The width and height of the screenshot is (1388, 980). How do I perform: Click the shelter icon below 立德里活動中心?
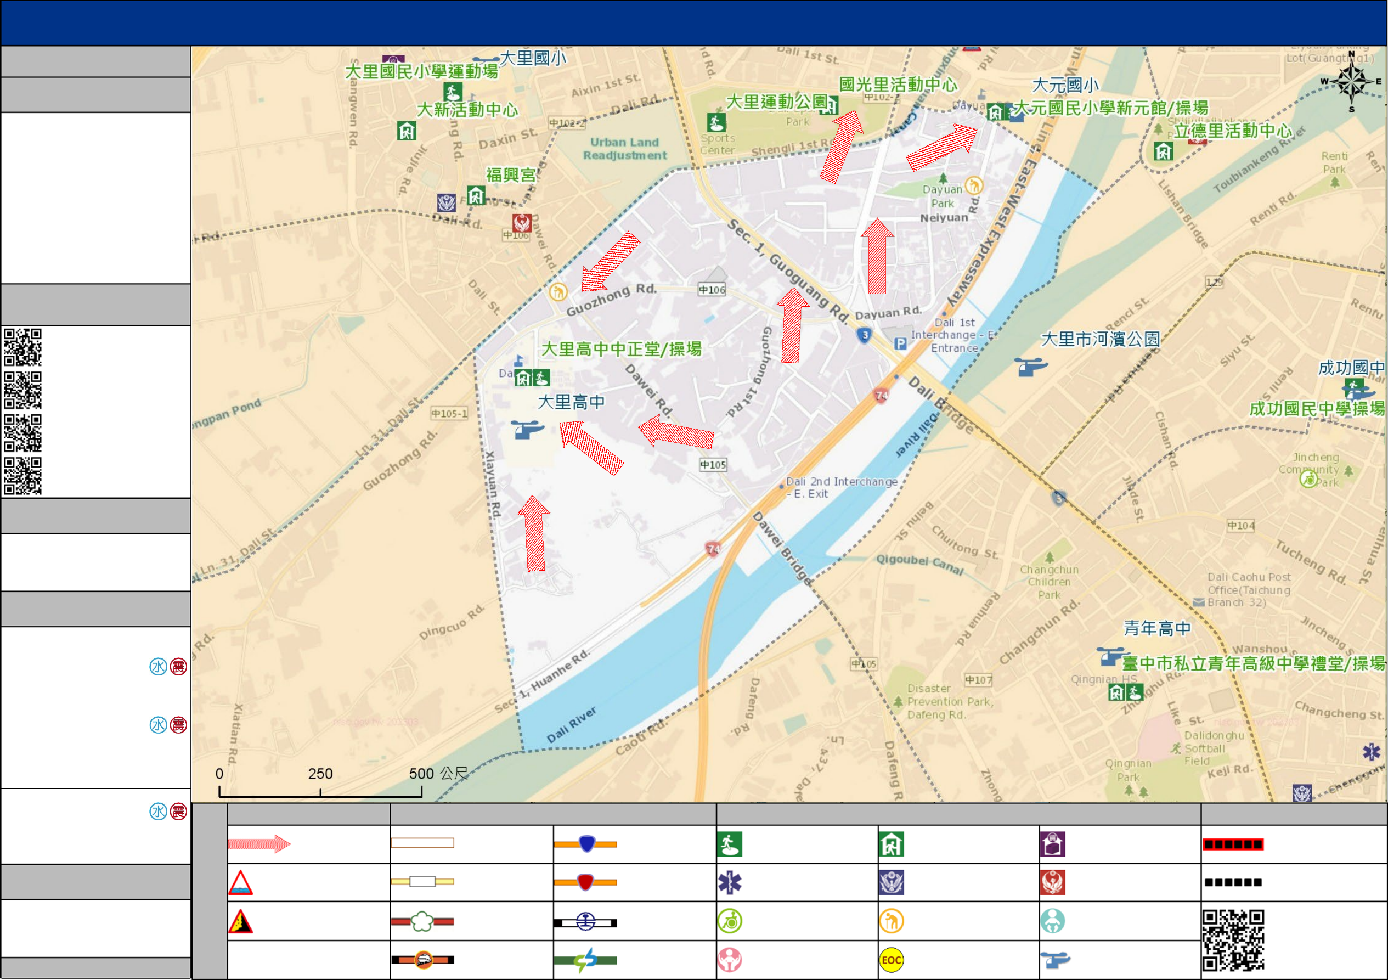point(1163,151)
